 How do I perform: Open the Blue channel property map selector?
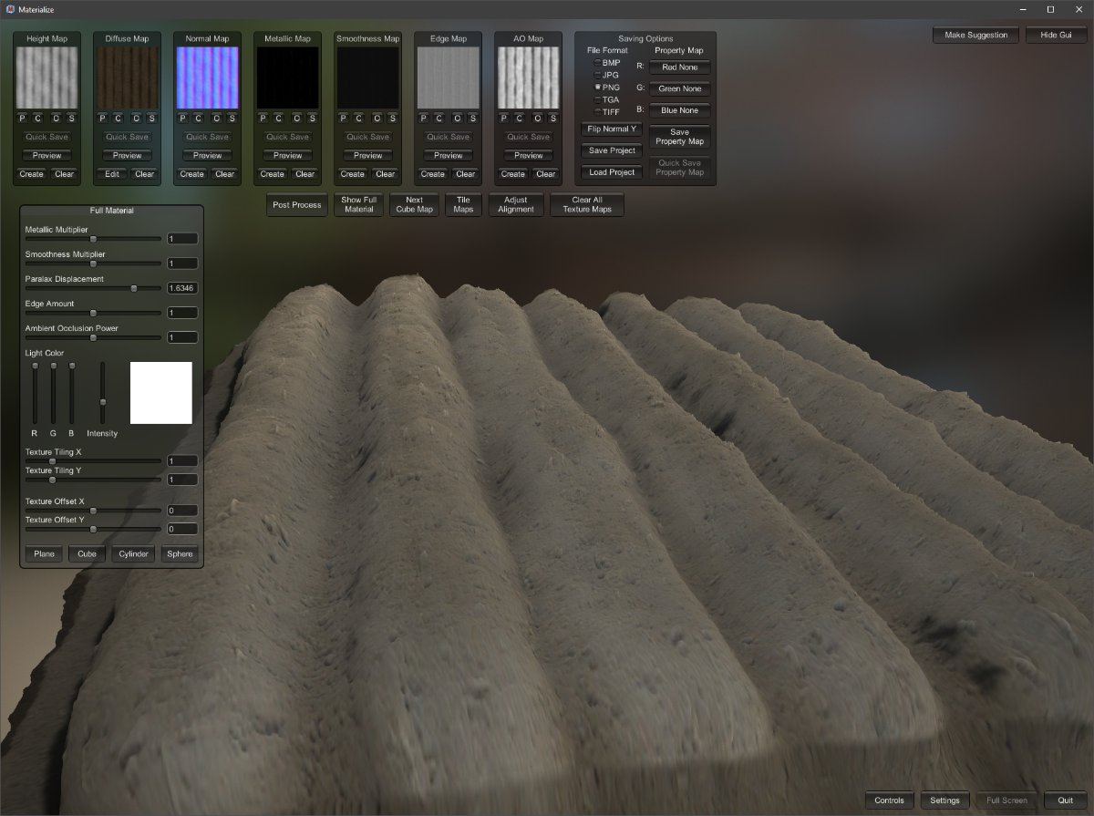[679, 110]
